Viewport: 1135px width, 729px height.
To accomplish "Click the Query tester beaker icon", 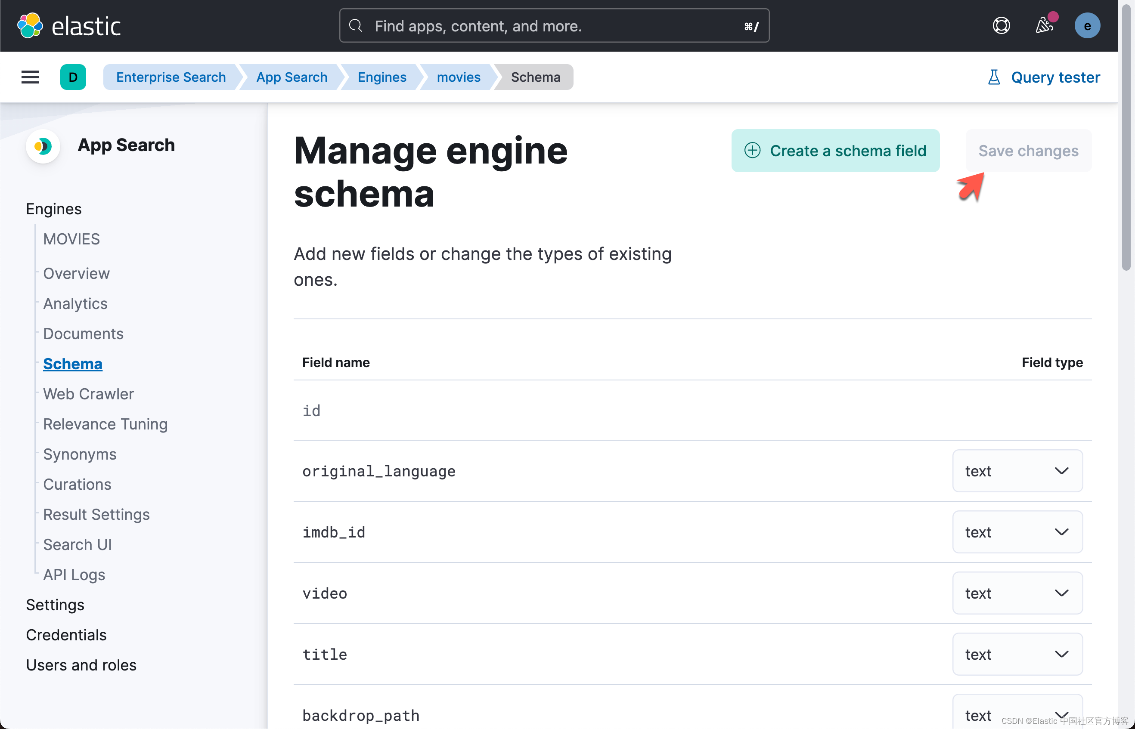I will tap(994, 77).
